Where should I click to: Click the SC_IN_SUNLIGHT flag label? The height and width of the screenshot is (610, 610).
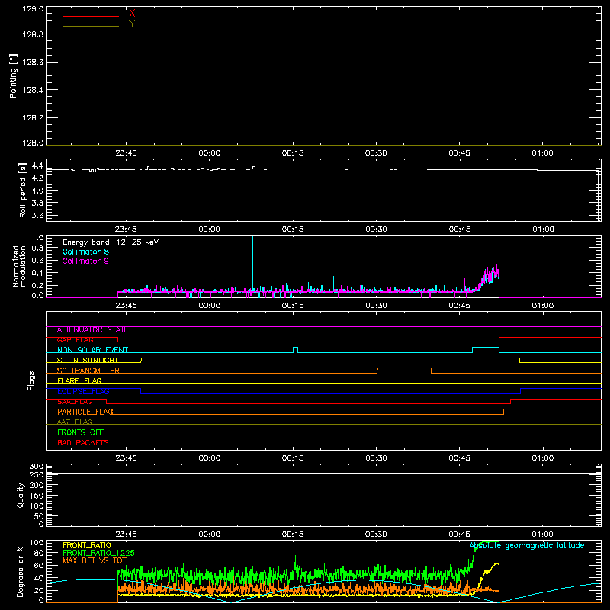[x=88, y=360]
